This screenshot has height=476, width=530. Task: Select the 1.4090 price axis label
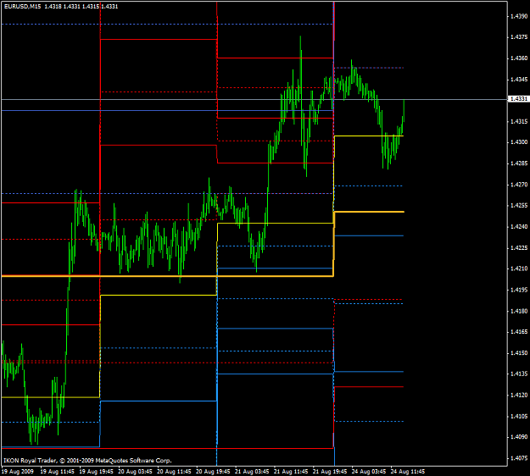[519, 437]
